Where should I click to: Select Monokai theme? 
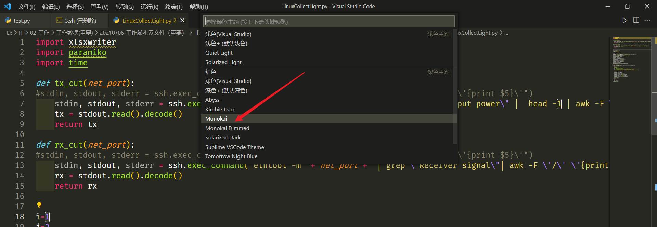point(328,118)
